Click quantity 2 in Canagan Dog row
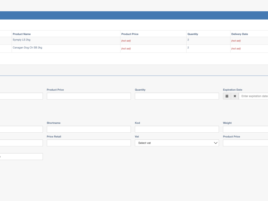This screenshot has width=268, height=201. (188, 47)
